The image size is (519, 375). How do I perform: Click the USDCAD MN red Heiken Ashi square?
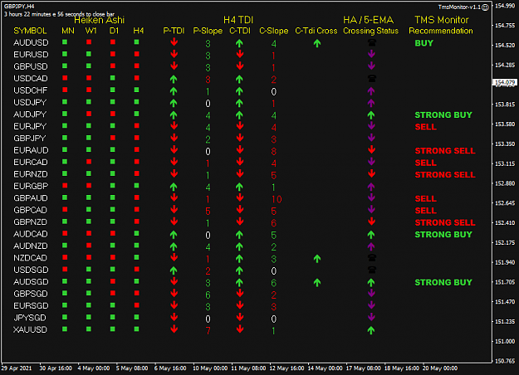[65, 78]
